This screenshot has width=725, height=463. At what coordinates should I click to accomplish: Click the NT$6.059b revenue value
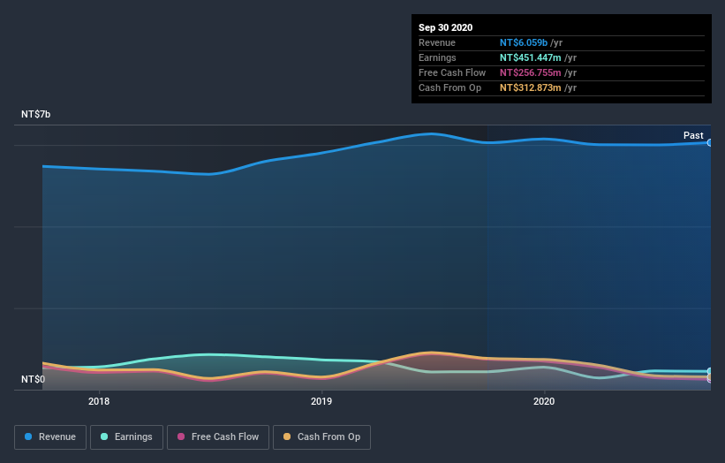524,42
